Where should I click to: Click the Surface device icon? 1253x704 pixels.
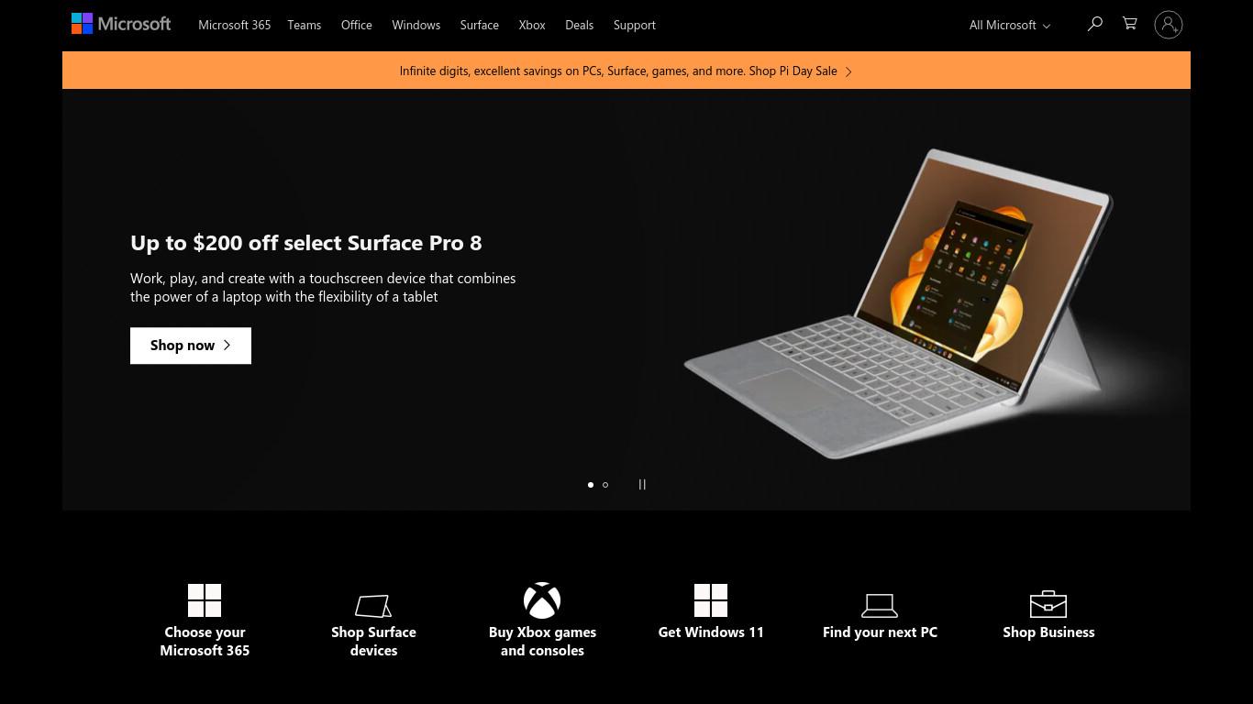[373, 606]
